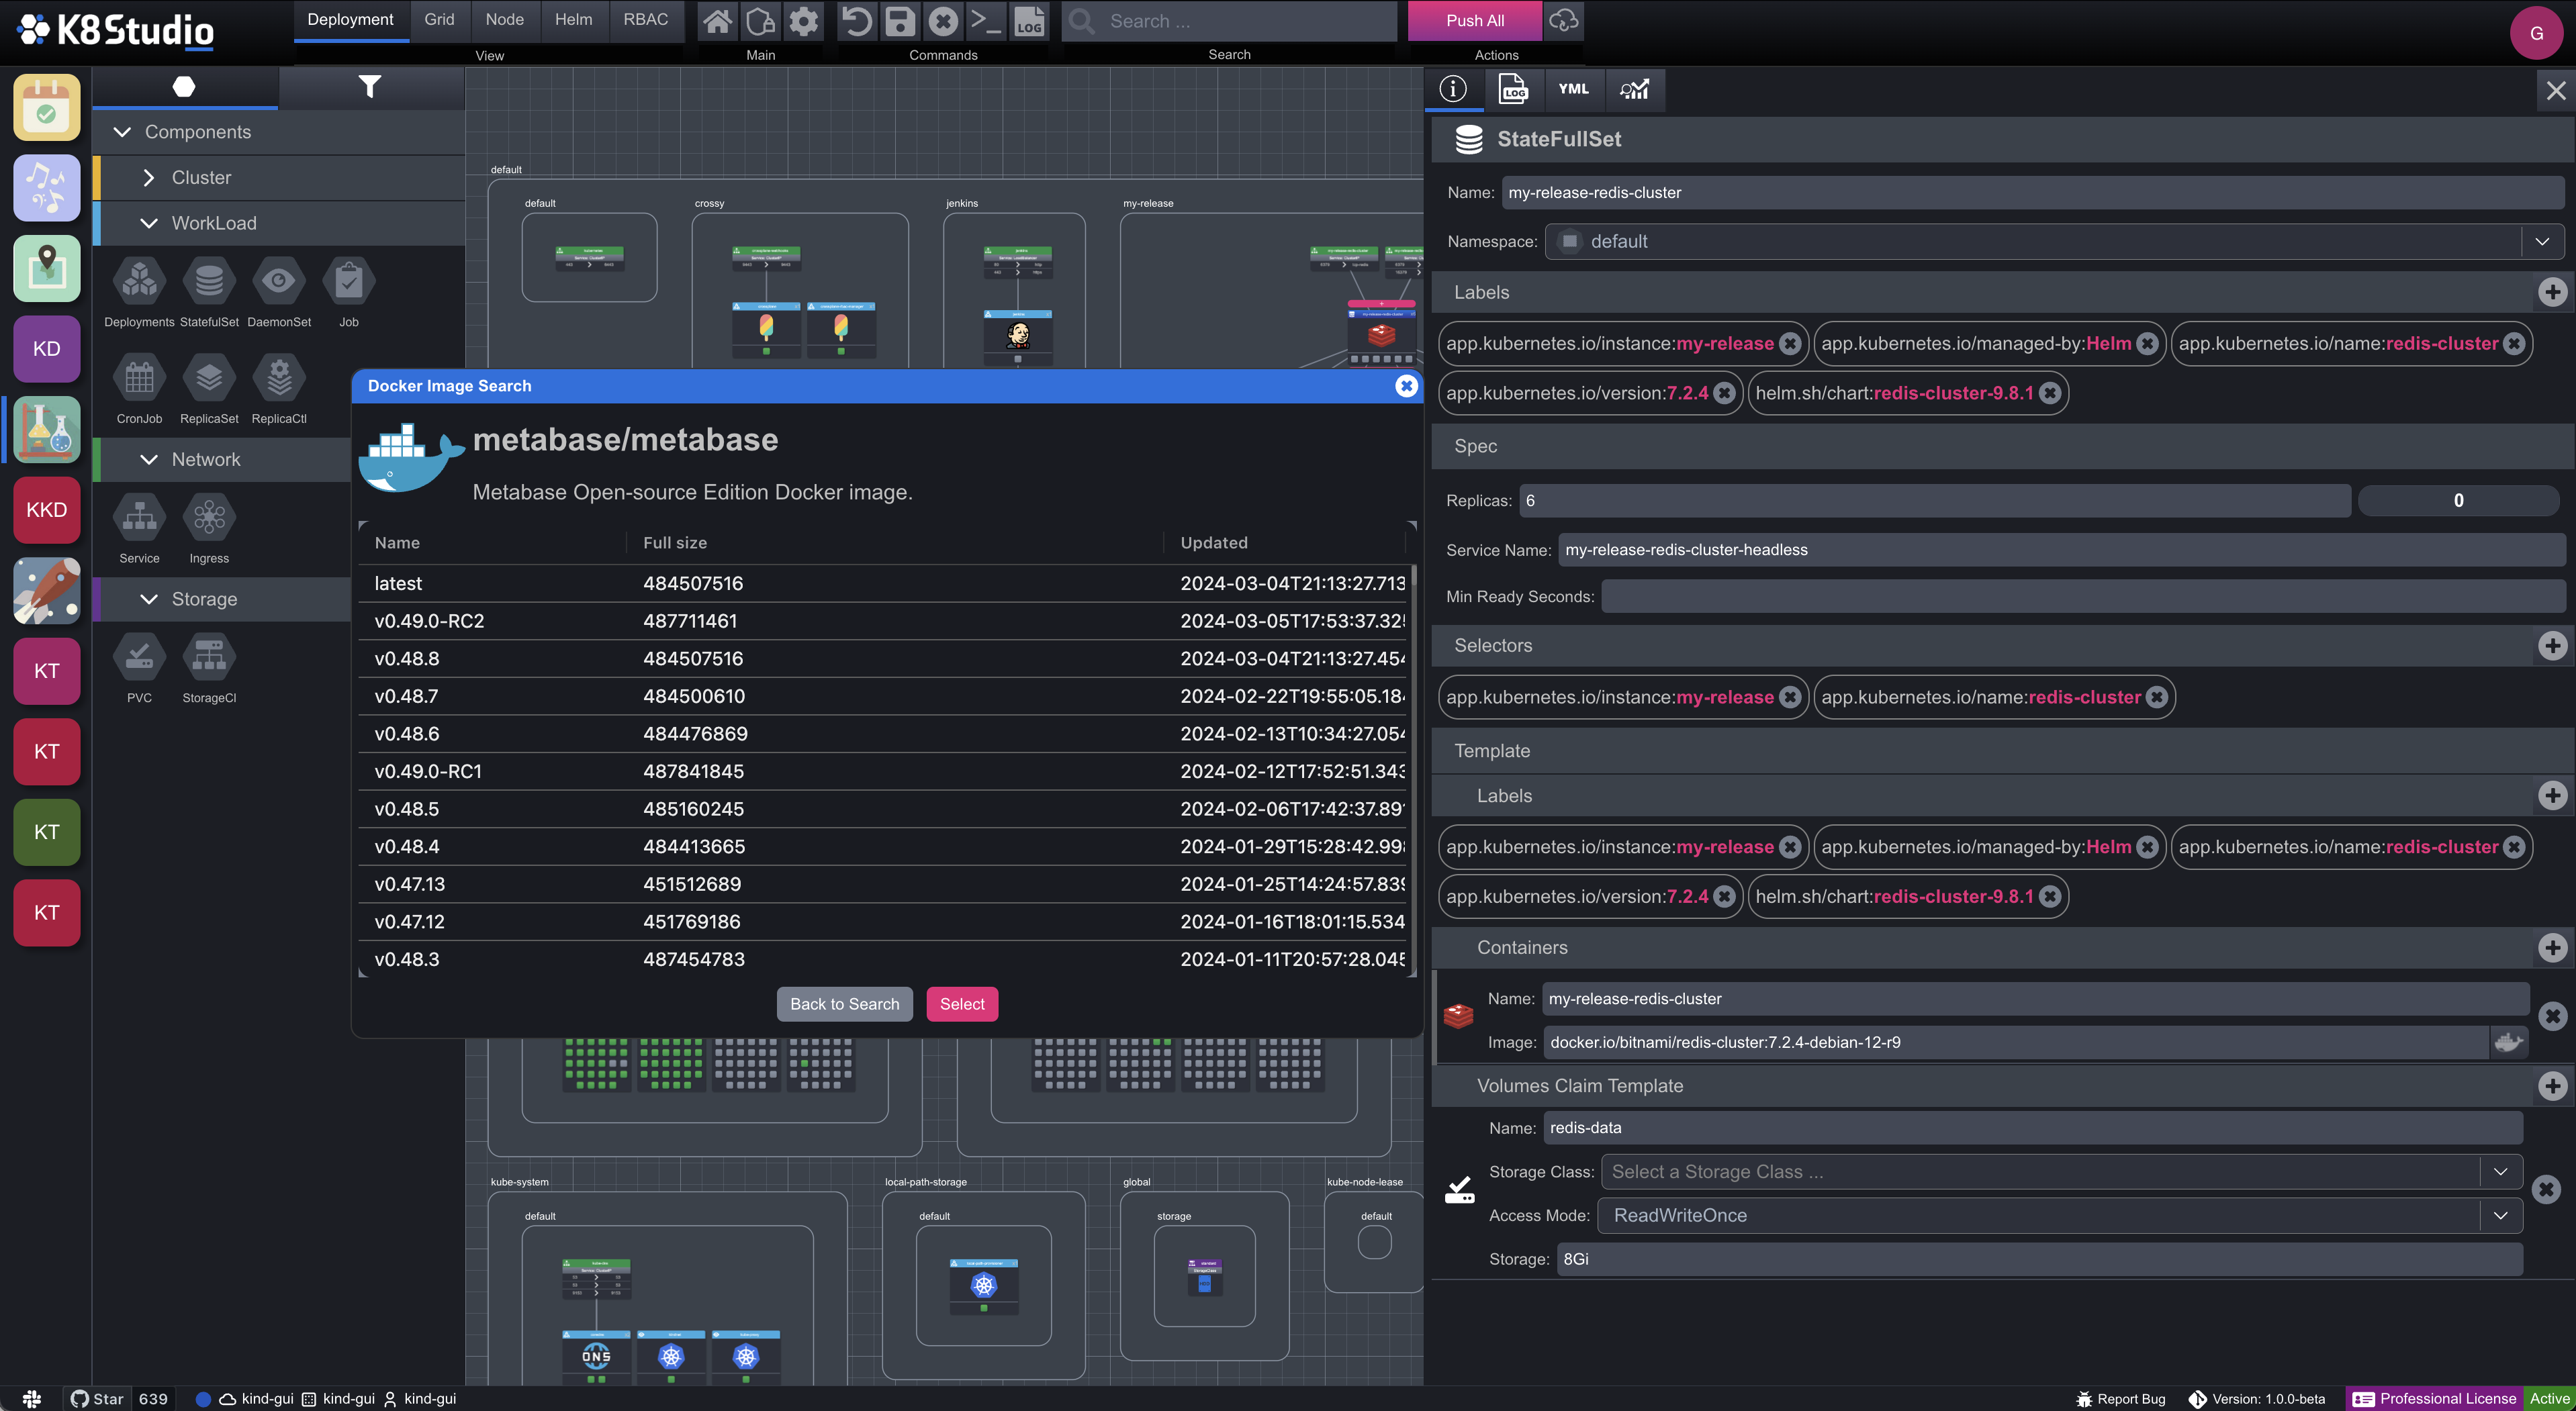Switch to the Node view tab
The width and height of the screenshot is (2576, 1411).
pos(504,20)
